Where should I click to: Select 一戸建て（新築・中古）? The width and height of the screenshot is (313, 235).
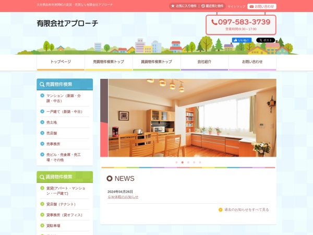point(64,112)
